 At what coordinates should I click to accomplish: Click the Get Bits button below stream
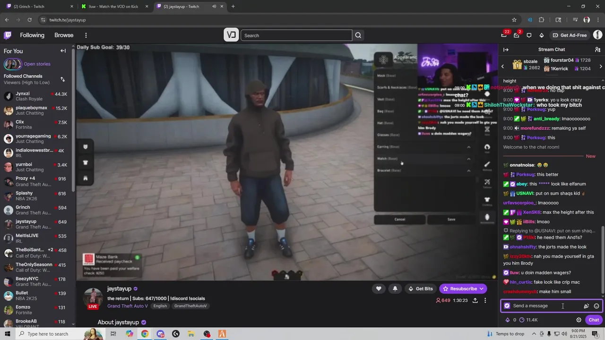pyautogui.click(x=420, y=289)
